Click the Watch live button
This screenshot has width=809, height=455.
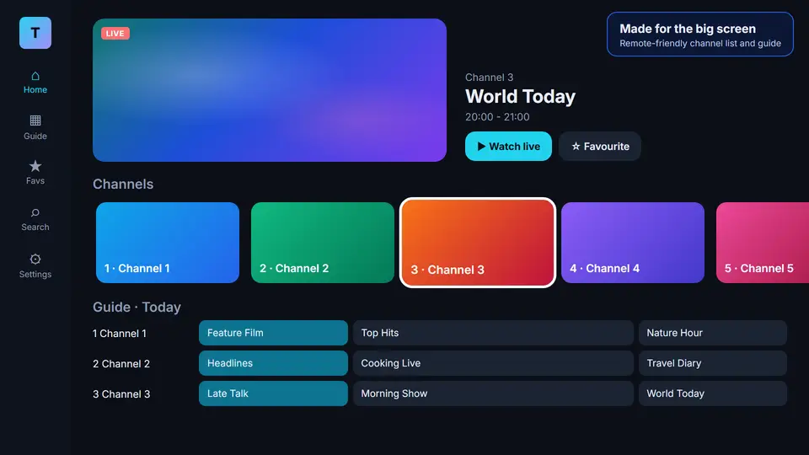click(x=508, y=147)
